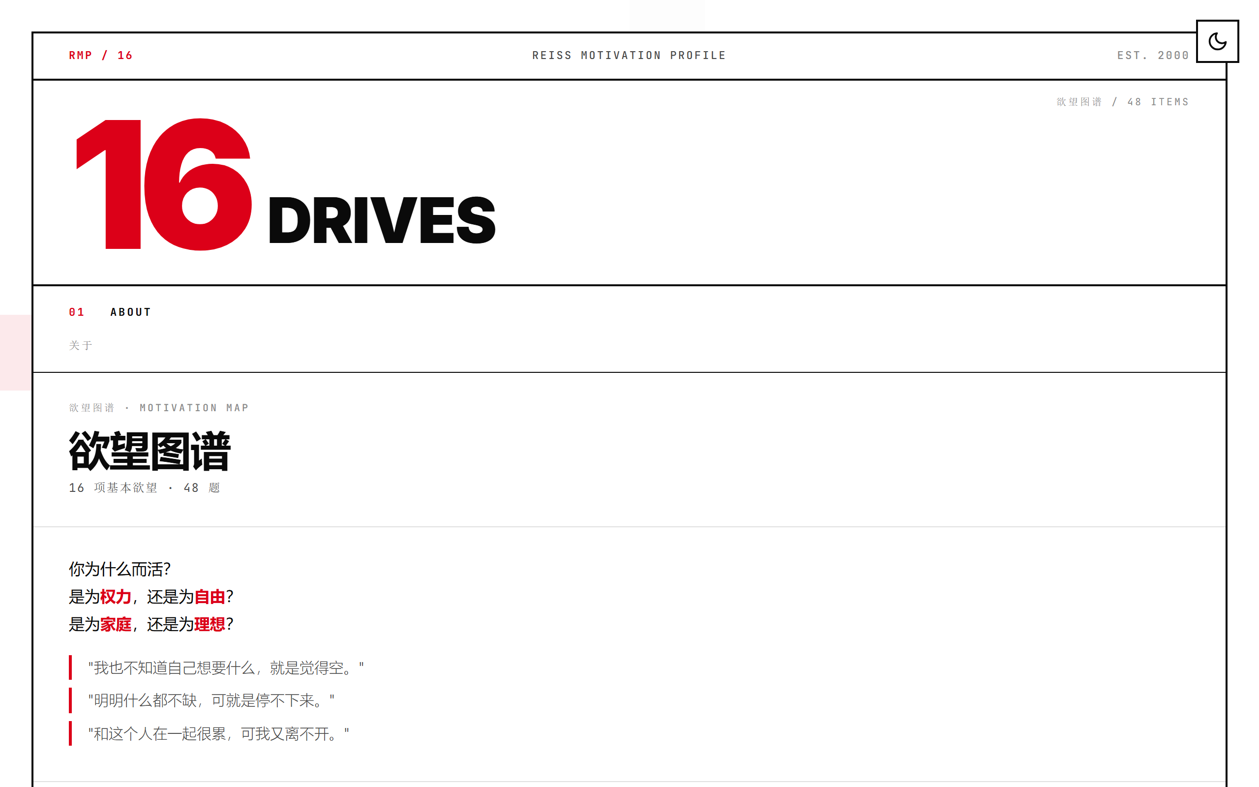
Task: Click the quote '和这个人在一起很累，可我又离不开。'
Action: pos(218,734)
